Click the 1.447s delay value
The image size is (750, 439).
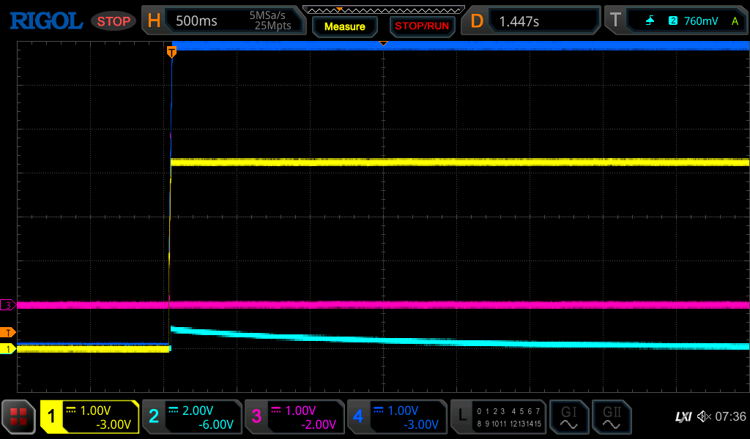pyautogui.click(x=519, y=21)
